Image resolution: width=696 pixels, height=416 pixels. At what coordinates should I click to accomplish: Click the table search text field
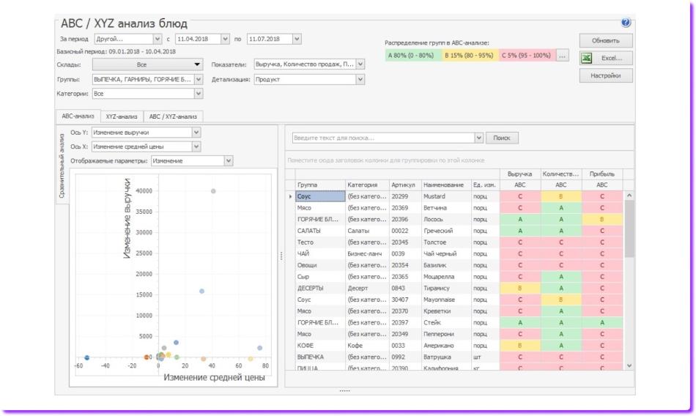[381, 138]
